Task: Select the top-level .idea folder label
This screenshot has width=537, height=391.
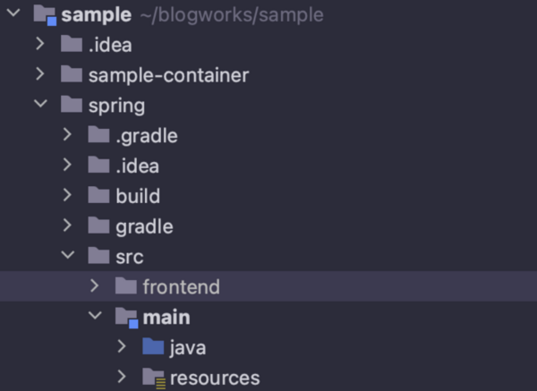Action: 110,45
